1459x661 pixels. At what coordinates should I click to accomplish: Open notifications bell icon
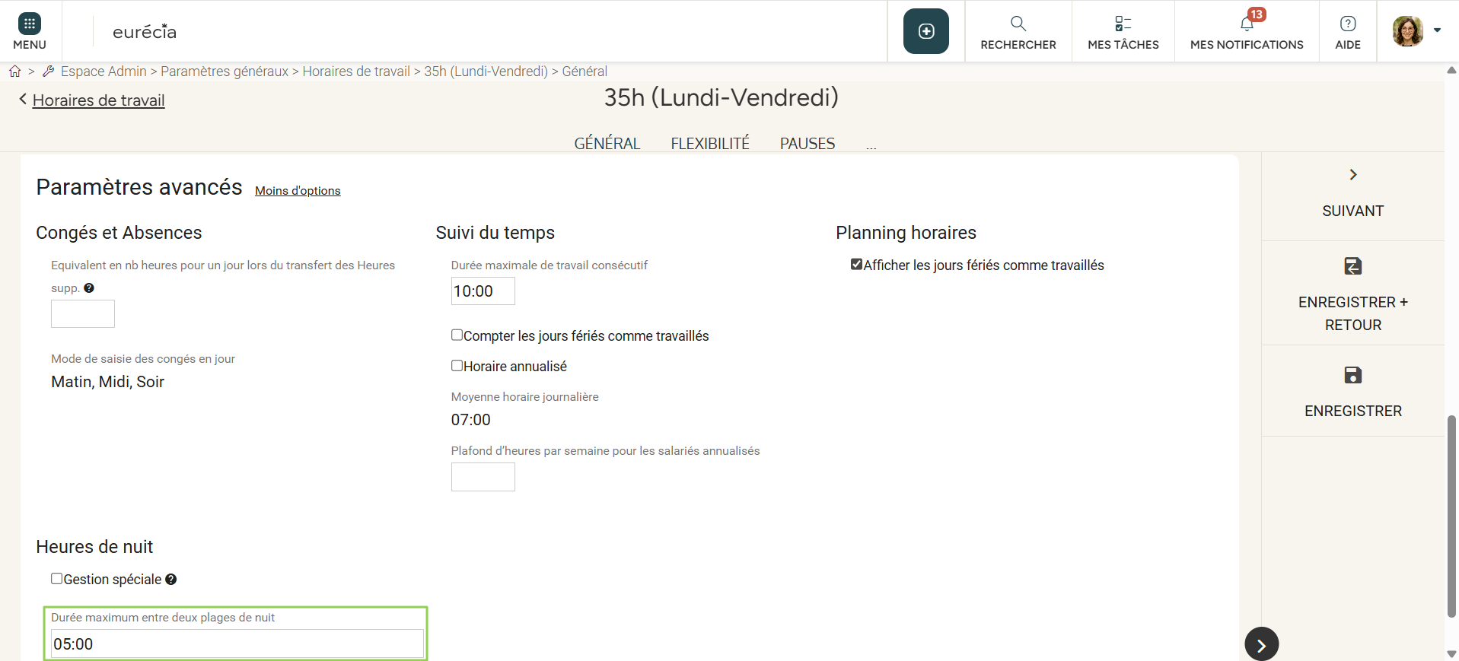click(1246, 24)
